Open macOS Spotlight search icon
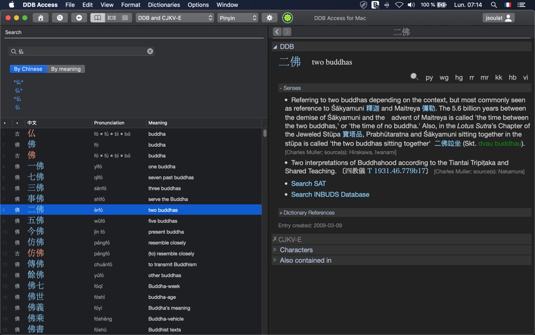This screenshot has width=535, height=335. 494,5
